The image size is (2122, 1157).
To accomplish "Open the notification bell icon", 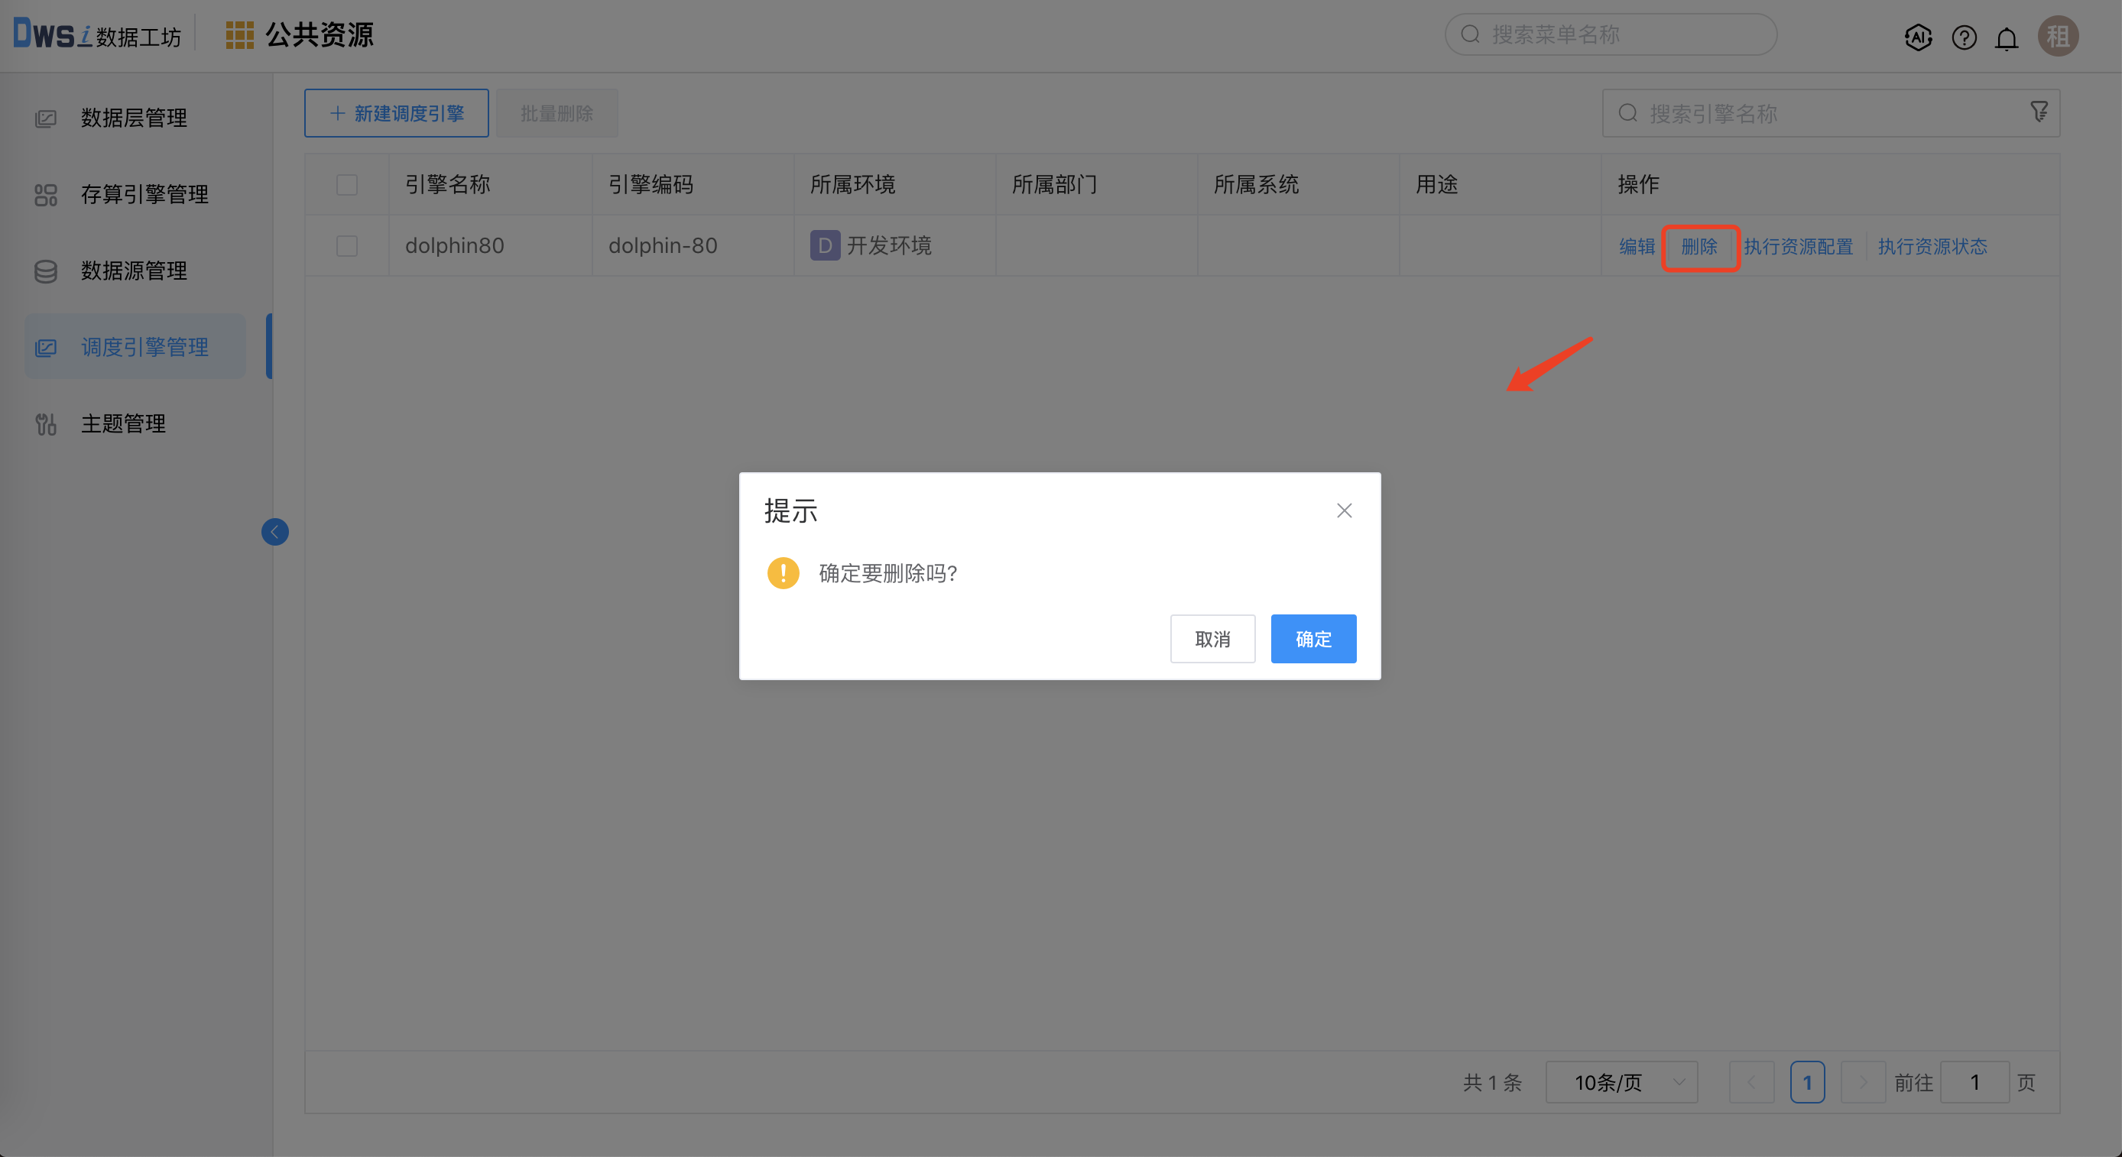I will point(2007,37).
